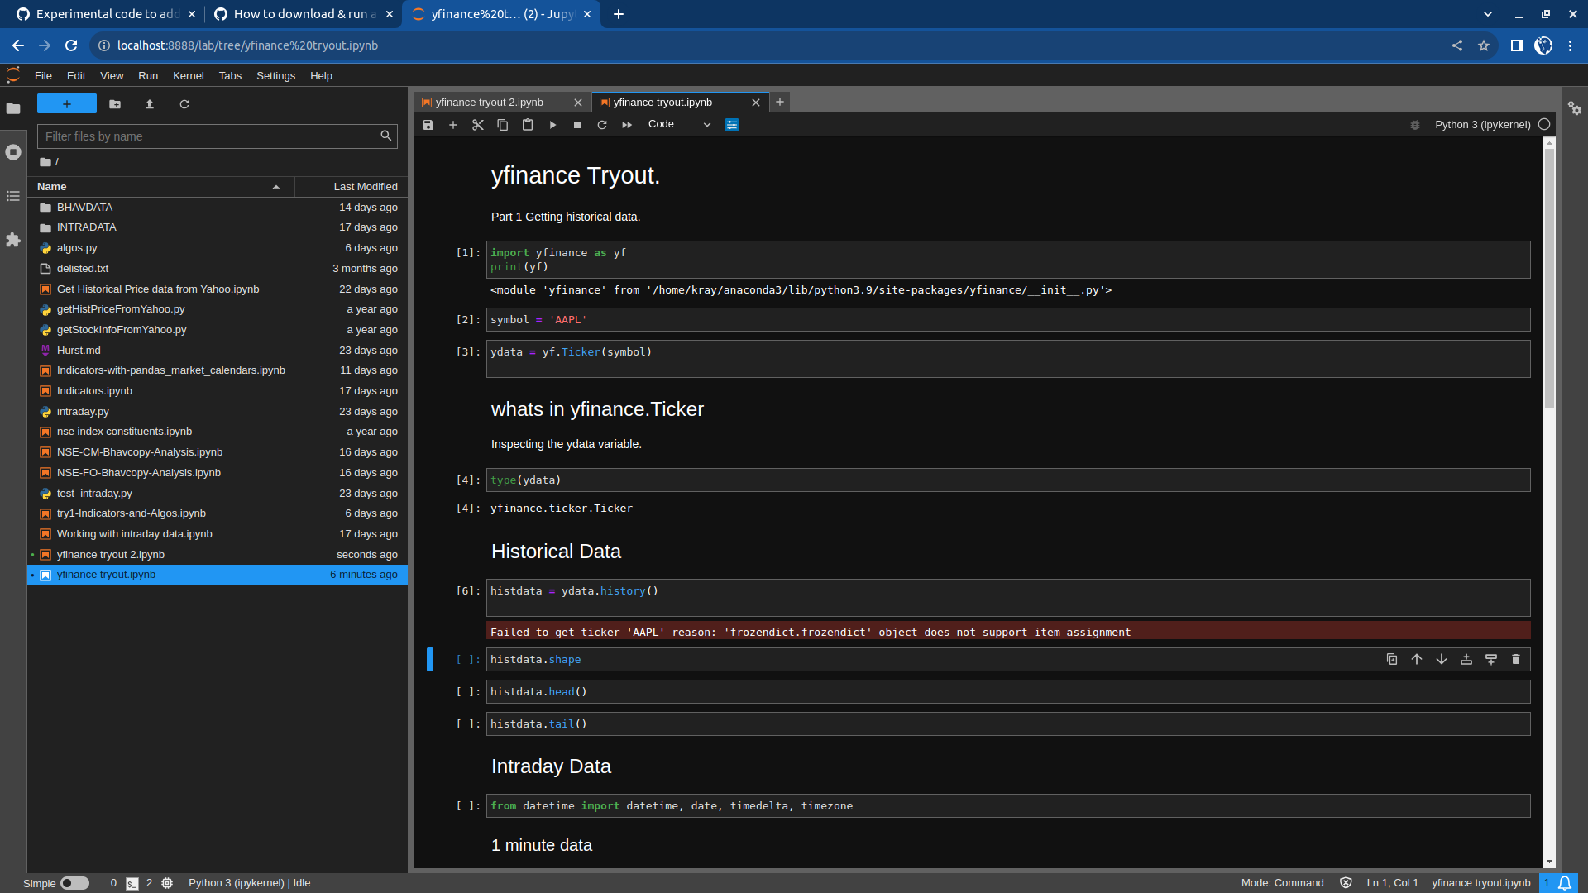
Task: Duplicate the current cell
Action: pos(1392,659)
